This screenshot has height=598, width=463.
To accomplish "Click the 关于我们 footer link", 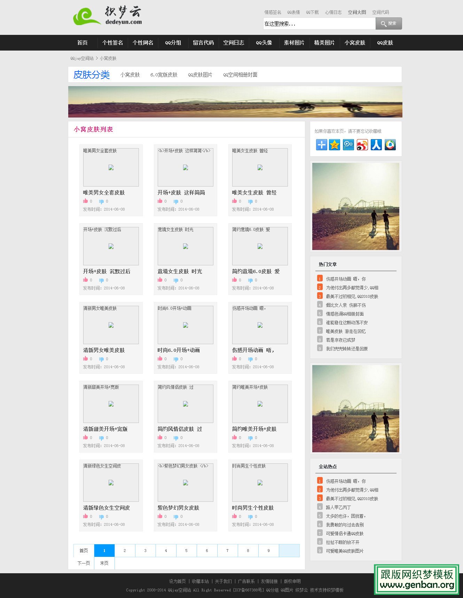I will click(x=223, y=581).
